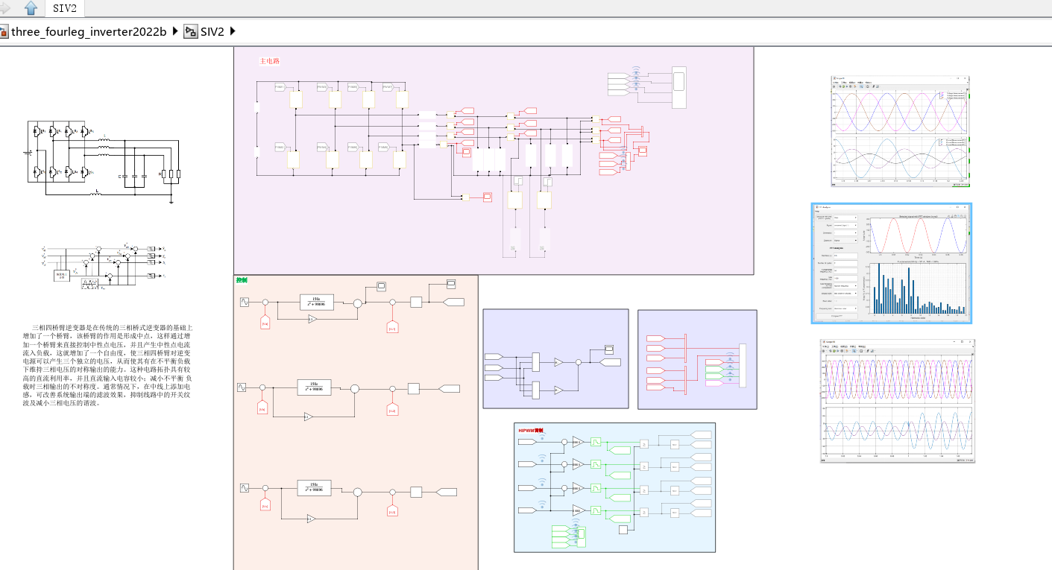The image size is (1052, 570).
Task: Click the HIPWM调制 area title
Action: [x=531, y=431]
